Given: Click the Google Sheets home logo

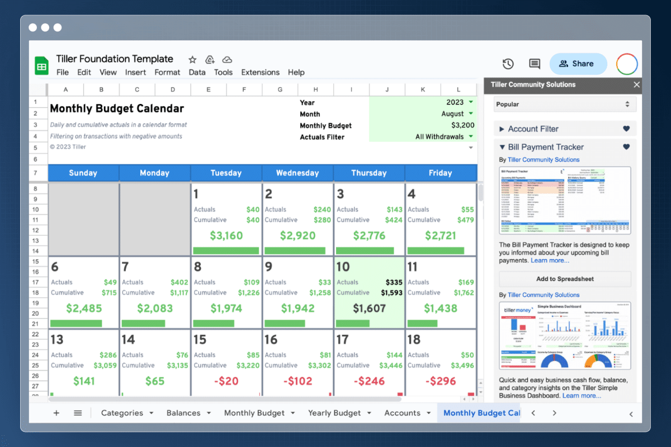Looking at the screenshot, I should [x=41, y=65].
